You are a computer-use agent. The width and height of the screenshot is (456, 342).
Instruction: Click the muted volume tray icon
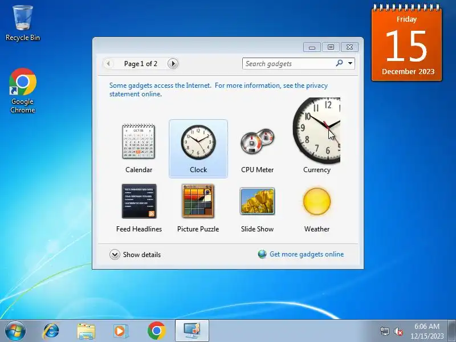pos(398,331)
